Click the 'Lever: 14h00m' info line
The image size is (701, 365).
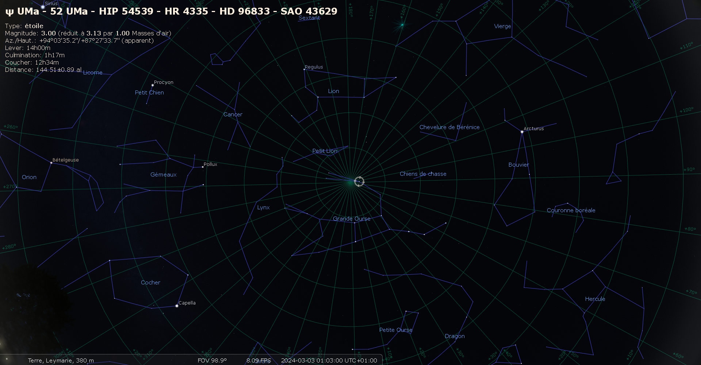(28, 48)
